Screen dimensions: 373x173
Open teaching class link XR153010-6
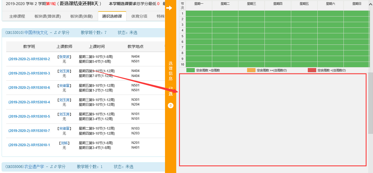[29, 88]
